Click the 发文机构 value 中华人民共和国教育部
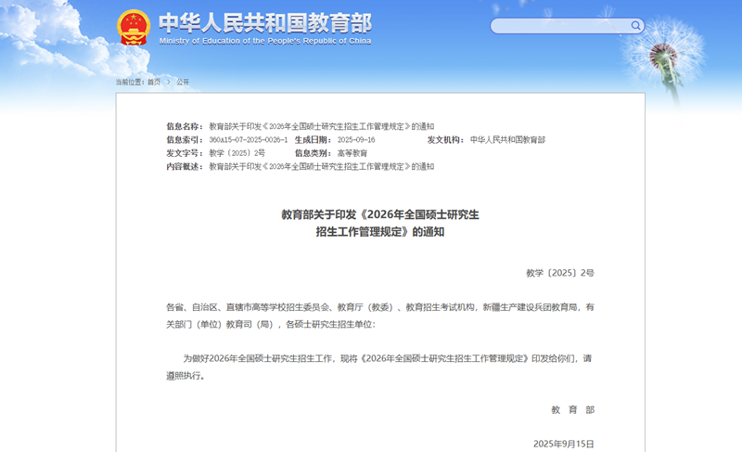742x452 pixels. click(507, 139)
